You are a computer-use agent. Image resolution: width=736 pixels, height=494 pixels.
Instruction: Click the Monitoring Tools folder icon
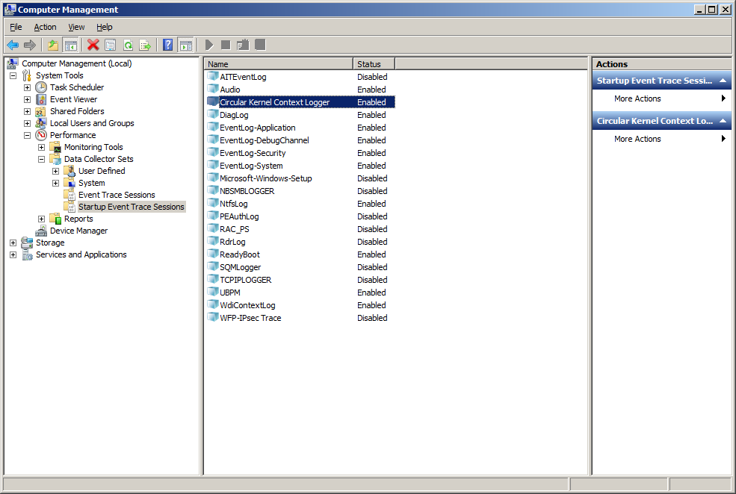click(x=55, y=147)
